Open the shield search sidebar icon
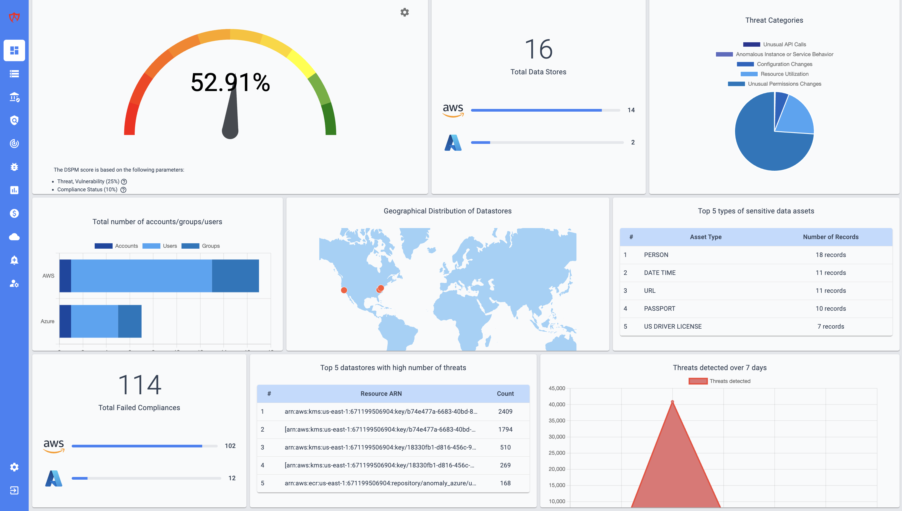The width and height of the screenshot is (902, 511). coord(14,120)
